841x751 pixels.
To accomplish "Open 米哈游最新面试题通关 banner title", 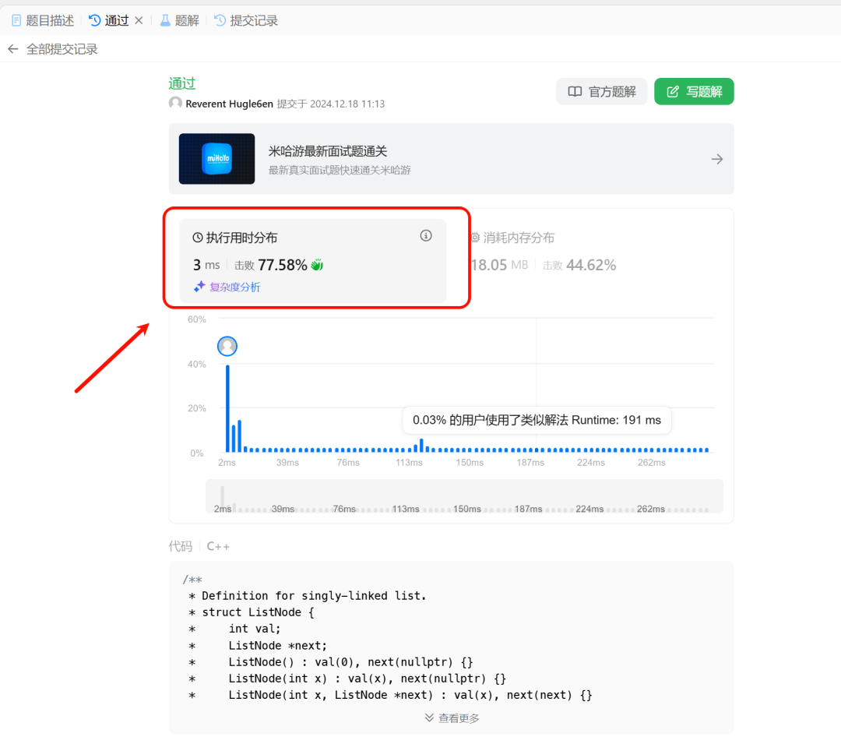I will point(328,151).
